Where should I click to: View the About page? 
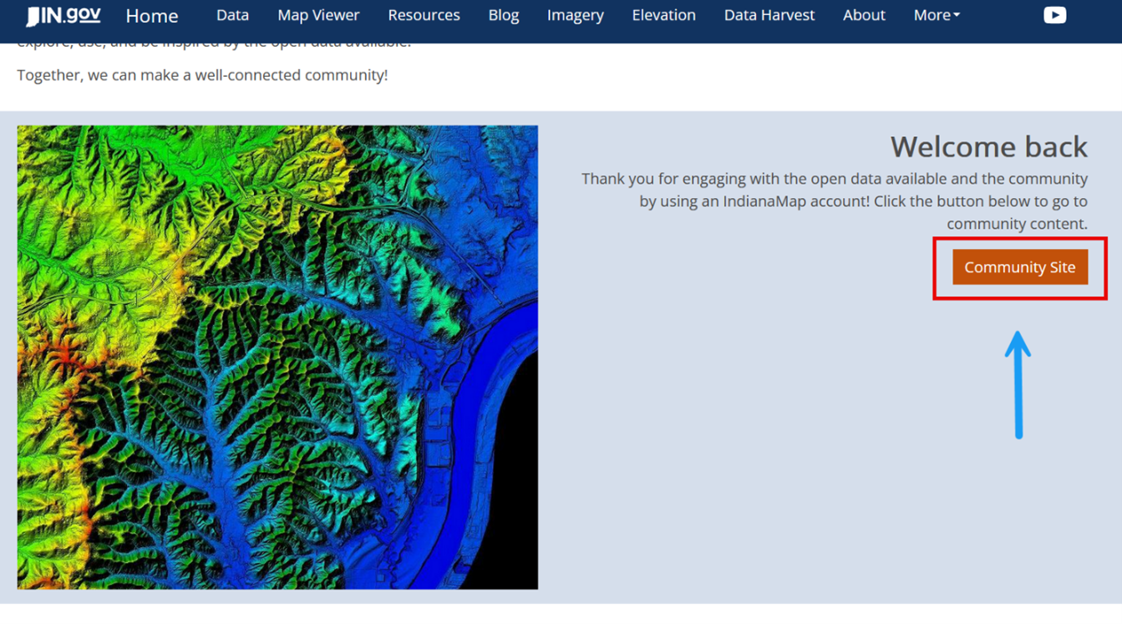tap(864, 14)
